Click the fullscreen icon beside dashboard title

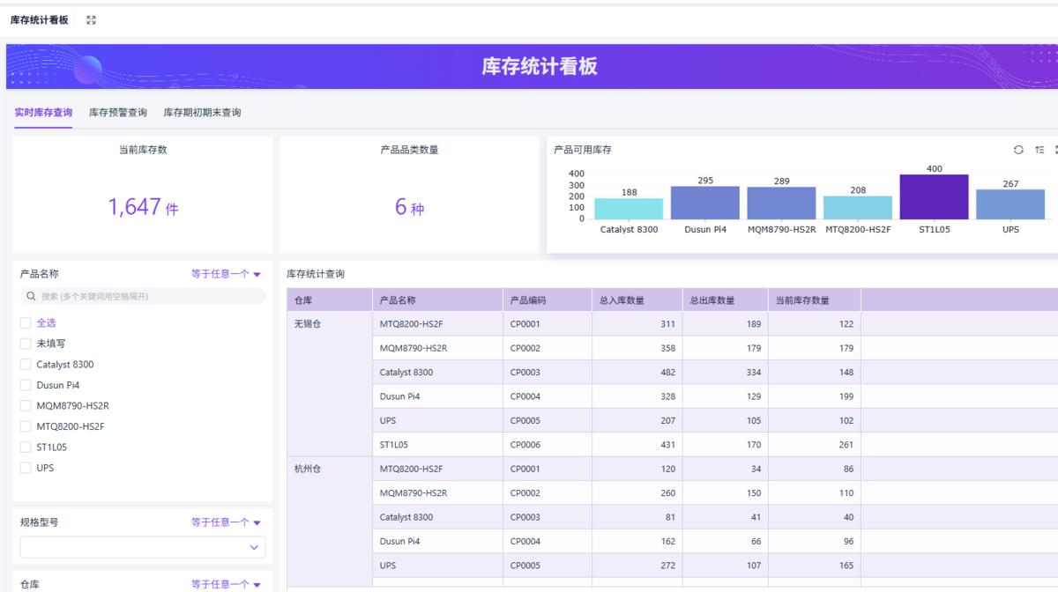pyautogui.click(x=91, y=20)
